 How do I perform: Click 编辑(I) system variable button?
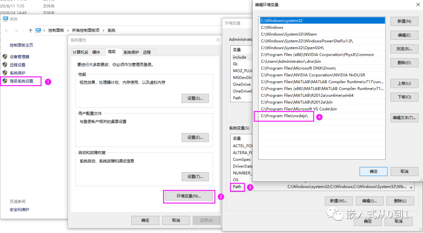pos(369,201)
